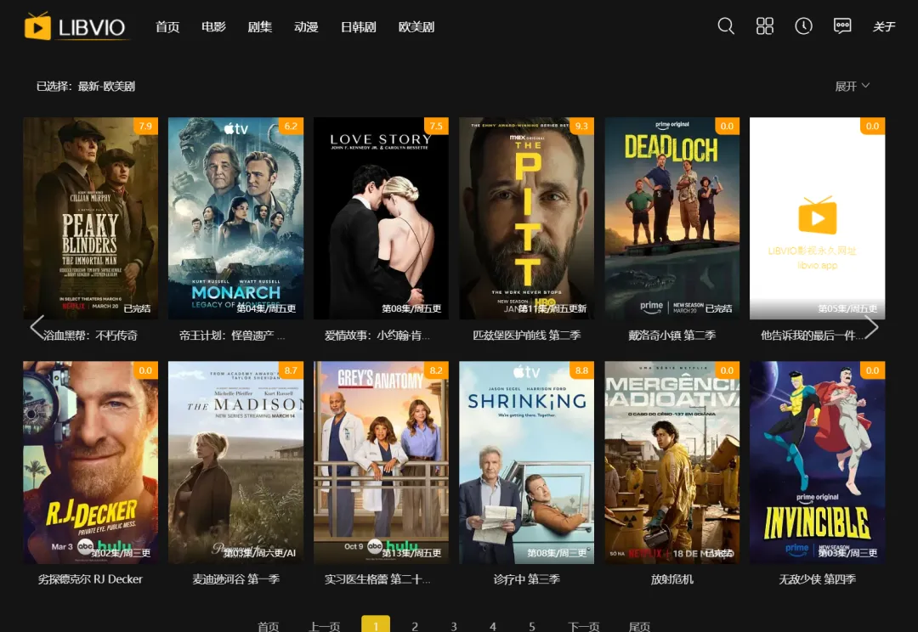Click 已选择: 最新-欧美剧 filter text
The height and width of the screenshot is (632, 918).
coord(86,86)
